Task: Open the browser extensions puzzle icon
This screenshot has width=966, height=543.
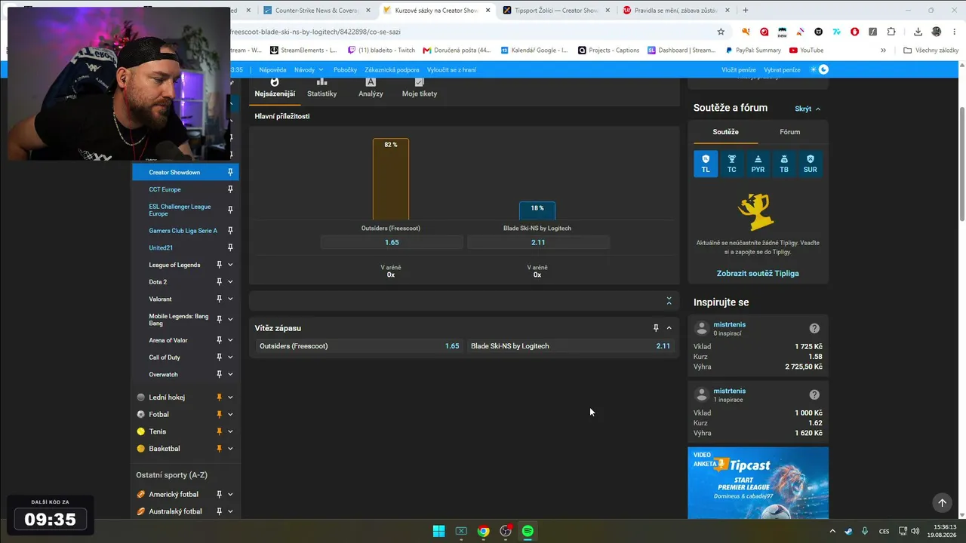Action: [891, 32]
